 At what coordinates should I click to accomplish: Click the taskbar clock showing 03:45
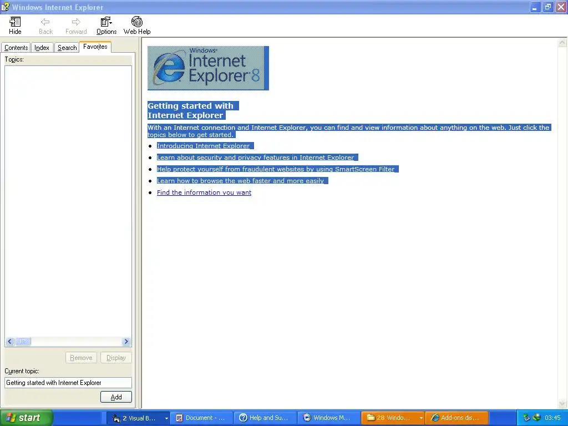[552, 418]
